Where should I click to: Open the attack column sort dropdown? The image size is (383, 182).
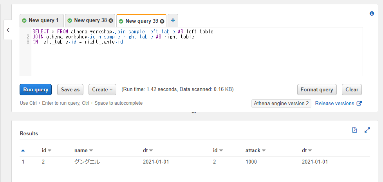(x=264, y=151)
